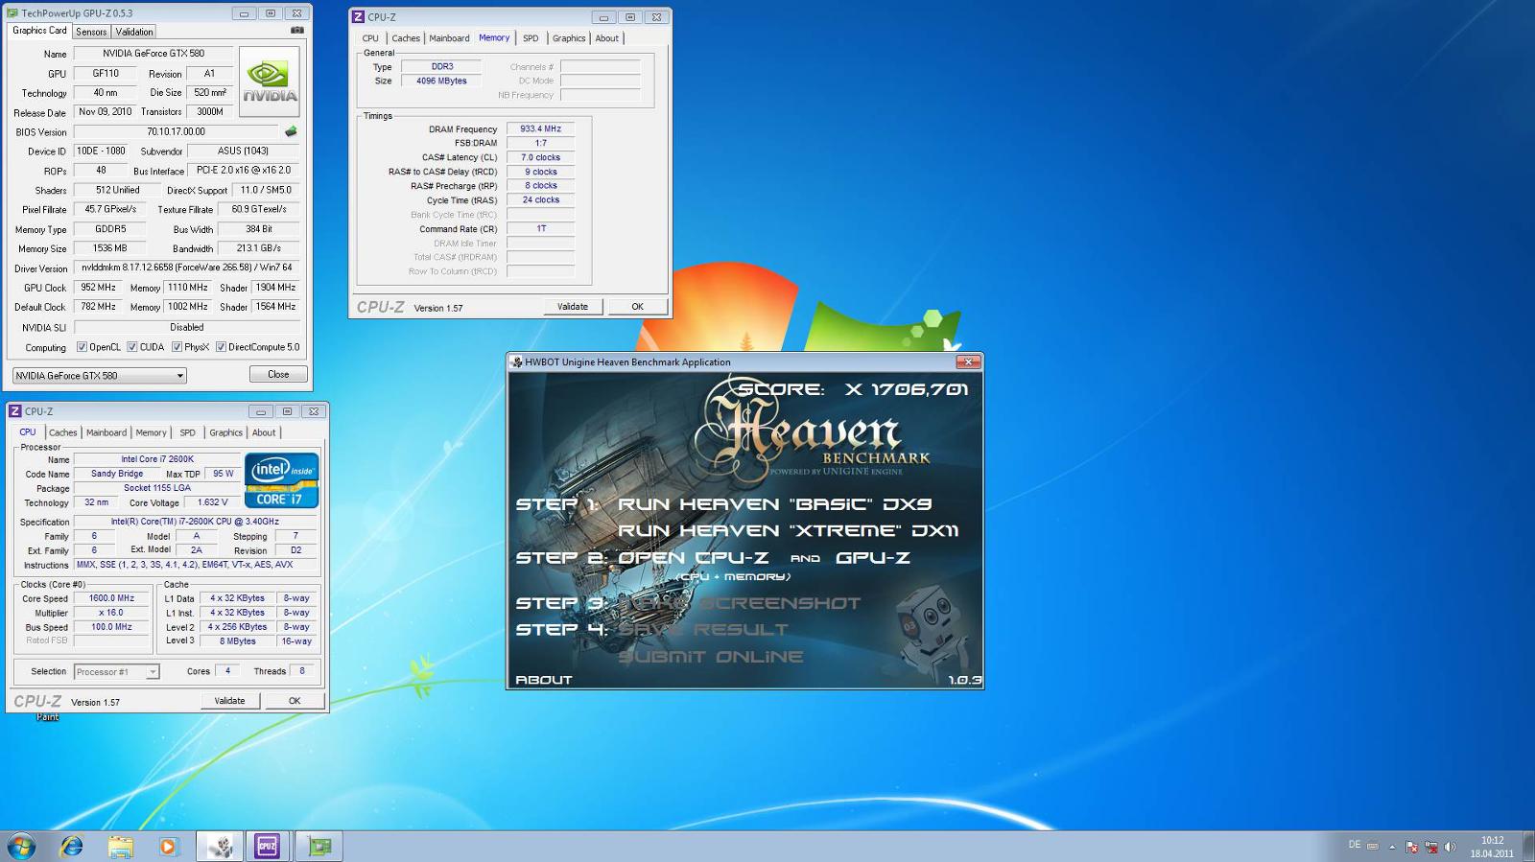Click the CAS# Latency value 7.0 clocks
The width and height of the screenshot is (1535, 862).
(x=540, y=157)
